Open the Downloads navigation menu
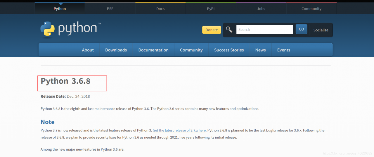Screen dimensions: 374x157 click(x=116, y=50)
